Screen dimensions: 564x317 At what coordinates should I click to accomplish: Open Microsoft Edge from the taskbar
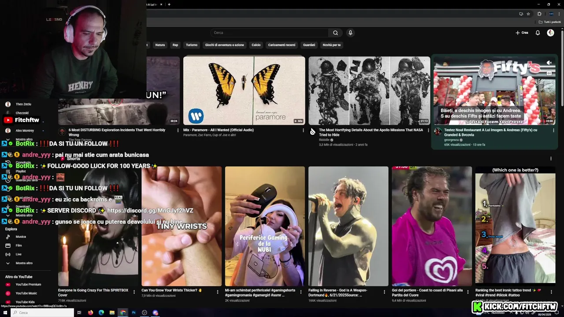click(x=101, y=313)
